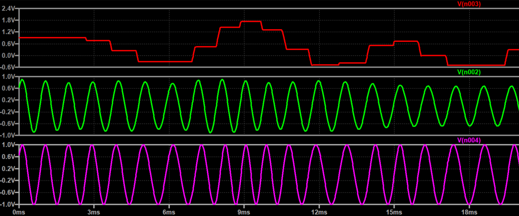Screen dimensions: 519x216
Task: Click the 2.4V label in the top pane
Action: coord(8,8)
